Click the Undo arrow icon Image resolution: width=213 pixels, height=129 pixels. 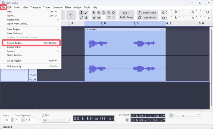(x=109, y=18)
